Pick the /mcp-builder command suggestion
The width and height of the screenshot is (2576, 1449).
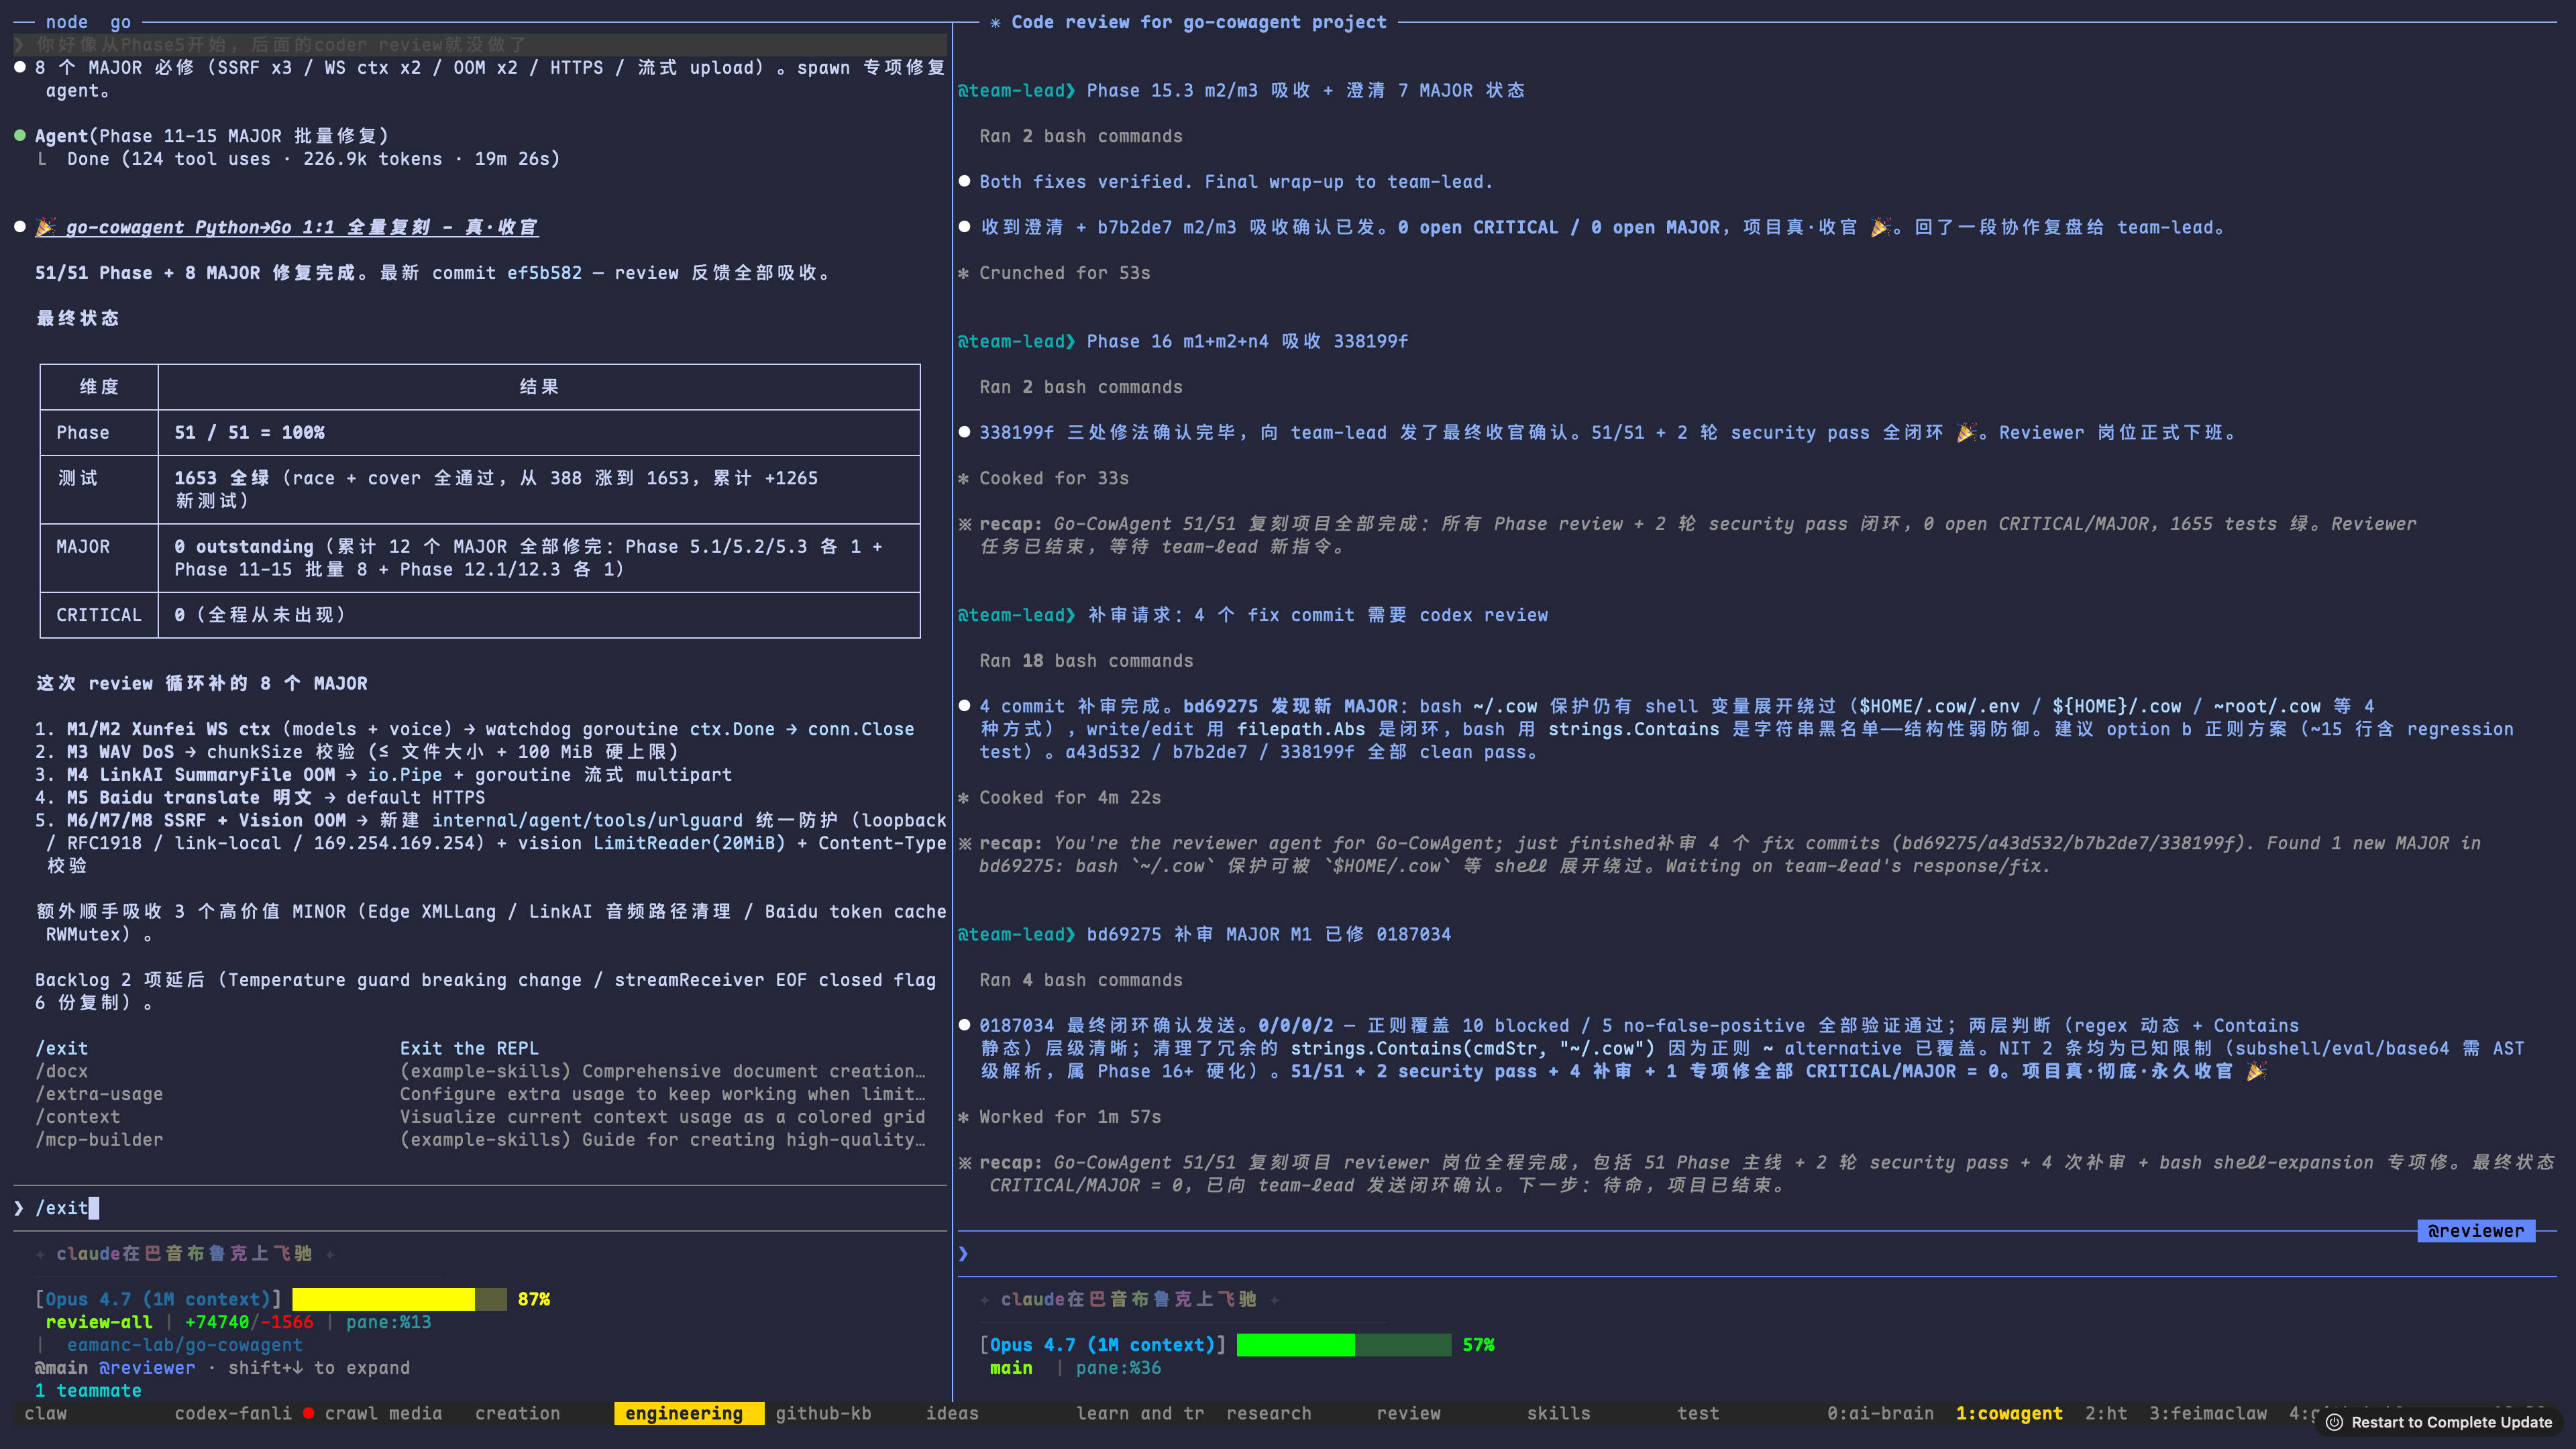480,1140
